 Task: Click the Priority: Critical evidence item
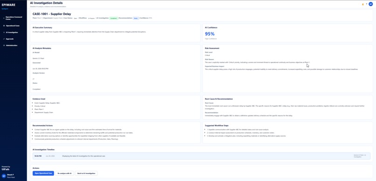(x=40, y=106)
